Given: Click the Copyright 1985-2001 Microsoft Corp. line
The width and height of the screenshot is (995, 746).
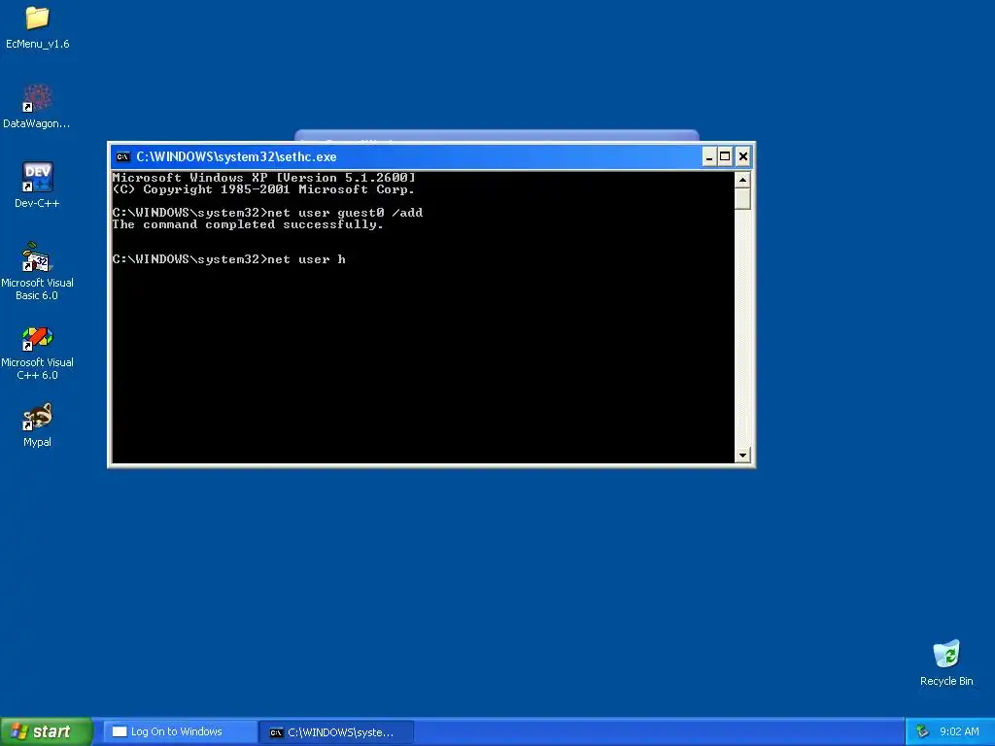Looking at the screenshot, I should 263,189.
